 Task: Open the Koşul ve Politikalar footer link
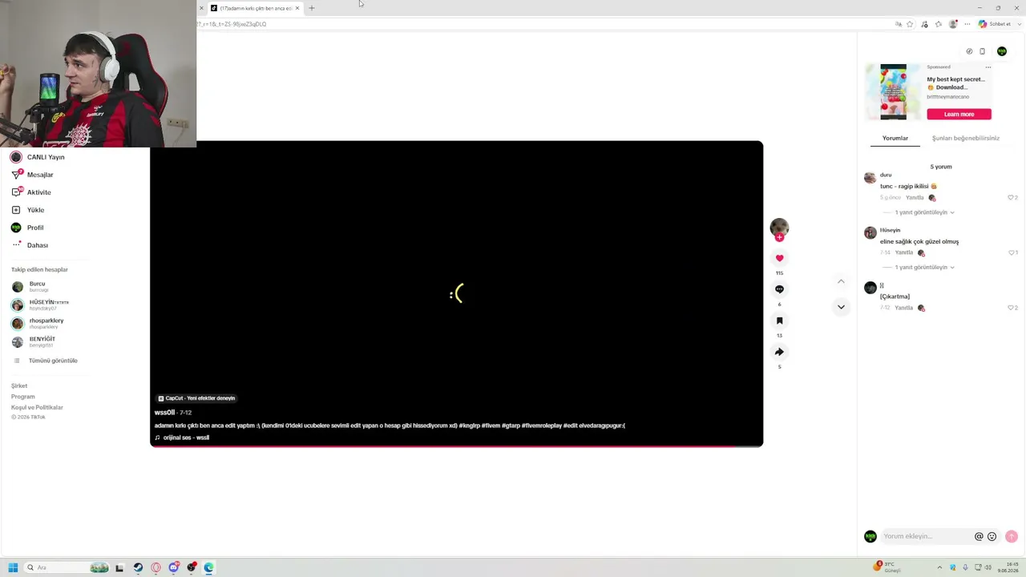[x=37, y=408]
